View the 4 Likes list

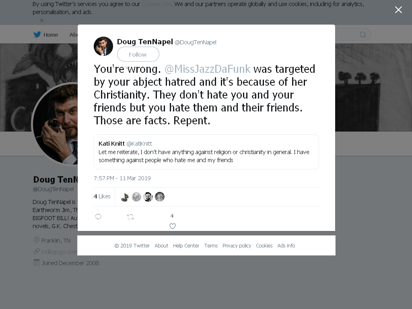point(102,196)
